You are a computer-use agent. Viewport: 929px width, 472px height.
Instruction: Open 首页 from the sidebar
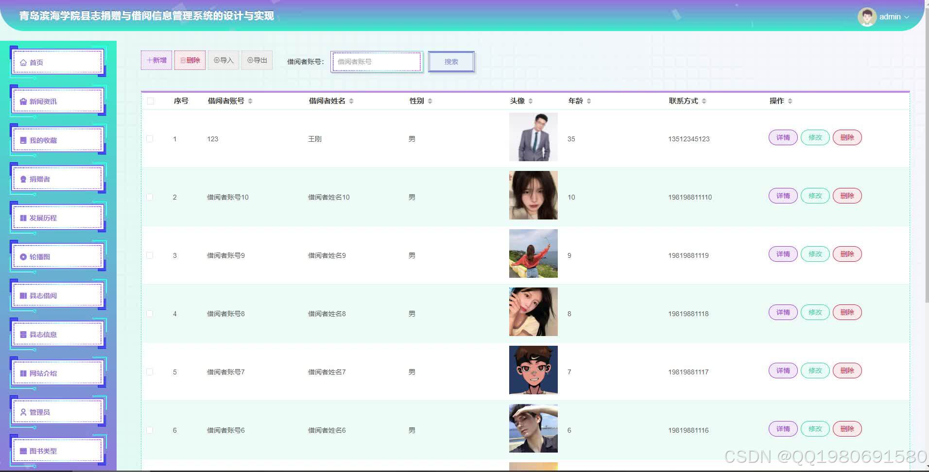(x=57, y=62)
